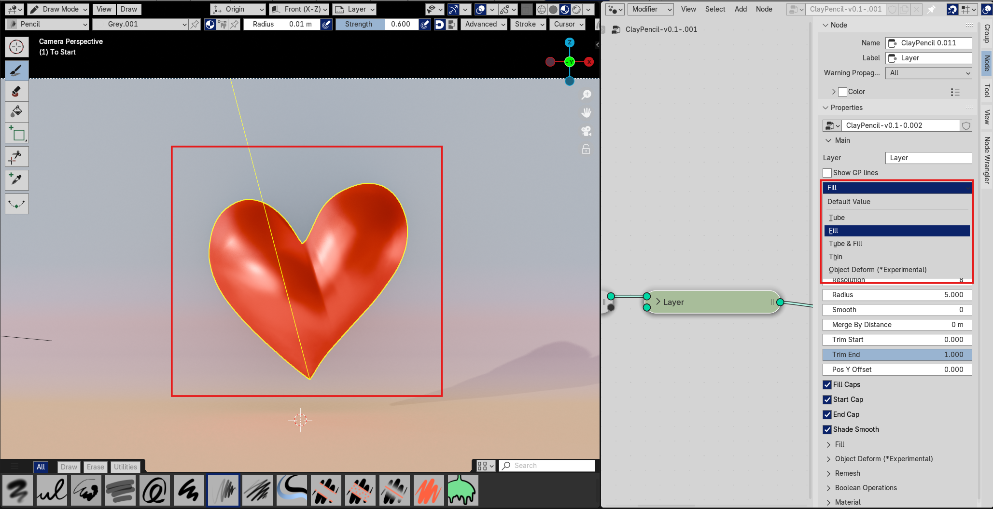Select the Cursor tool in the viewport toolbar
Image resolution: width=993 pixels, height=509 pixels.
[16, 47]
